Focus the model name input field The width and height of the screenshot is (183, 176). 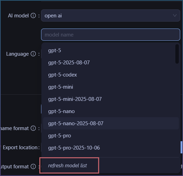tap(111, 35)
